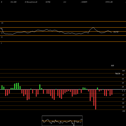Click the 30 label on RSI axis
Screen dimensions: 126x126
(x=2, y=37)
